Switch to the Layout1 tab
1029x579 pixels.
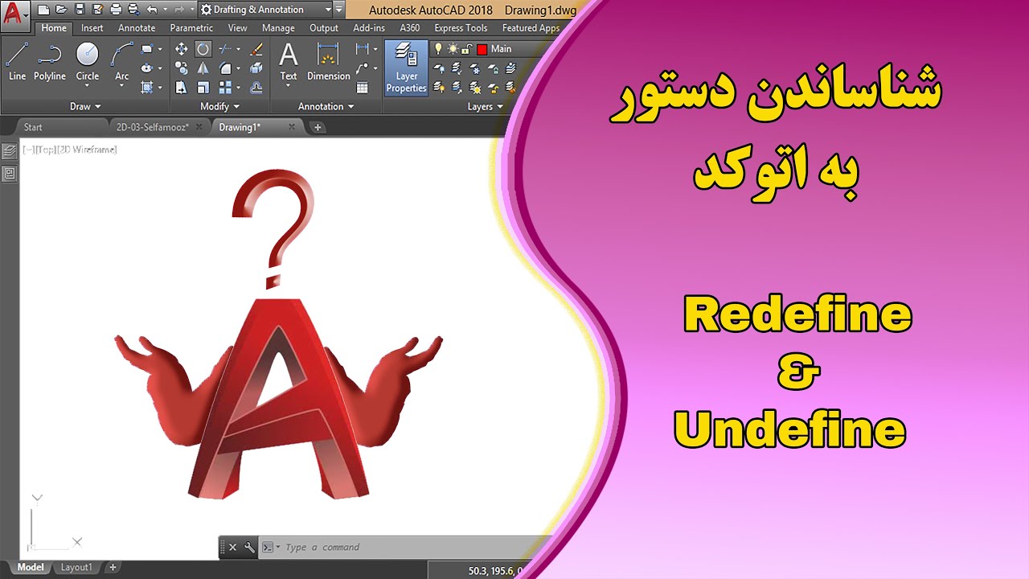tap(76, 567)
